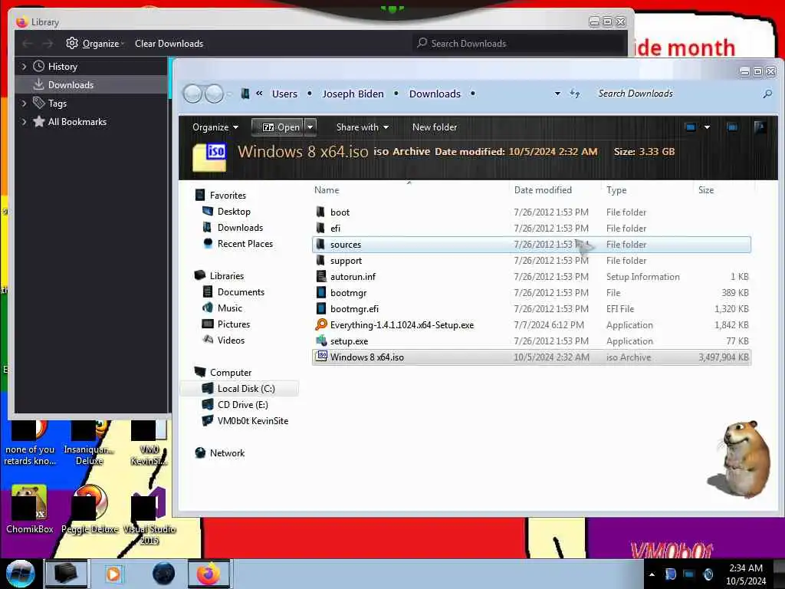The image size is (785, 589).
Task: Click the Library Organize menu button
Action: pyautogui.click(x=96, y=44)
